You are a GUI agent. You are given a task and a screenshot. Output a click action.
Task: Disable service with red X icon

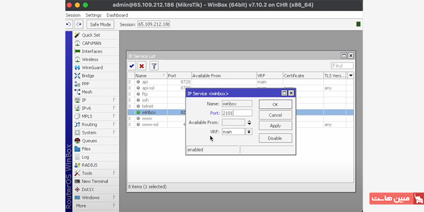[142, 66]
